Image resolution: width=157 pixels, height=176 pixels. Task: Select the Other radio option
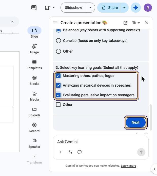[58, 51]
